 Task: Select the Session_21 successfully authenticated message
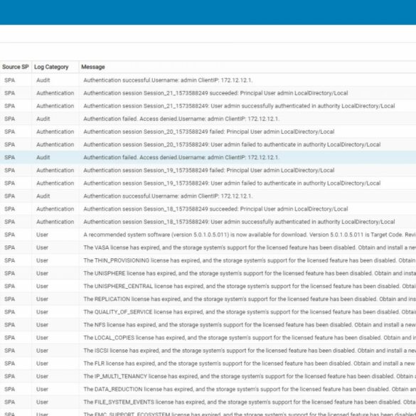coord(239,106)
